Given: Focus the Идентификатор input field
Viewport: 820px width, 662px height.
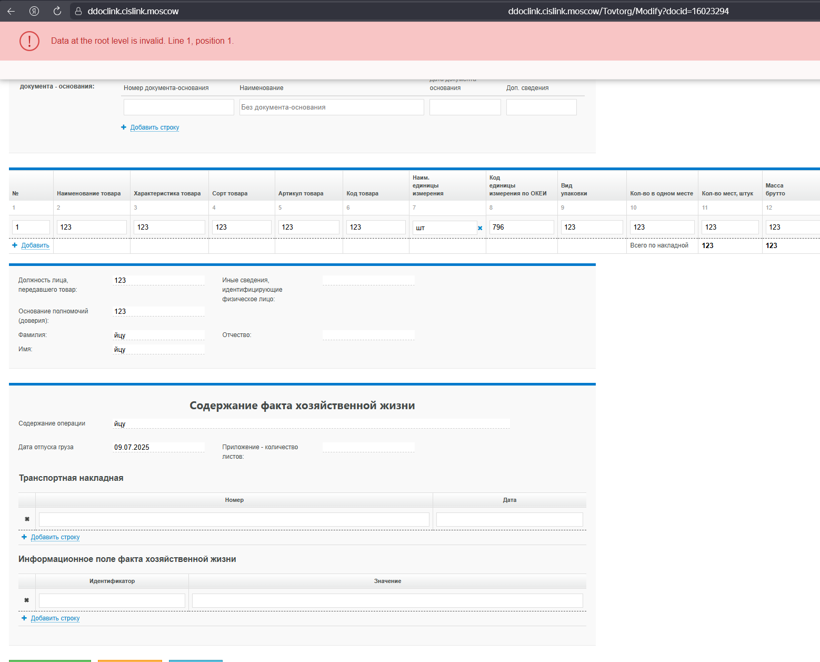Looking at the screenshot, I should (112, 600).
